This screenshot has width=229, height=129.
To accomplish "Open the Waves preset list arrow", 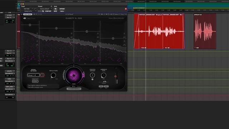I will coord(99,14).
